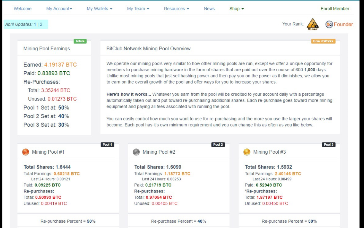Click the Mining Pool #1 title
This screenshot has width=364, height=228.
point(48,152)
